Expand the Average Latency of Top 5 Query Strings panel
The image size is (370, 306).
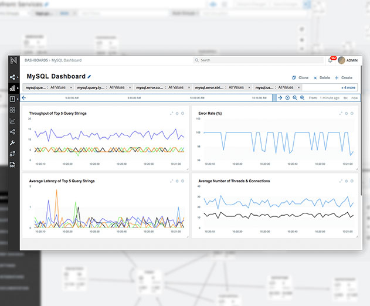(172, 181)
